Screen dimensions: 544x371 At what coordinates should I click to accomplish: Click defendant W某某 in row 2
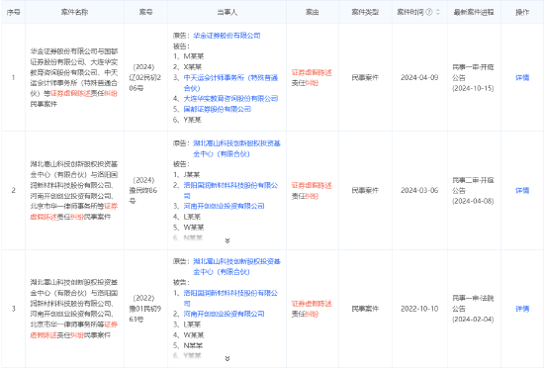click(x=194, y=228)
